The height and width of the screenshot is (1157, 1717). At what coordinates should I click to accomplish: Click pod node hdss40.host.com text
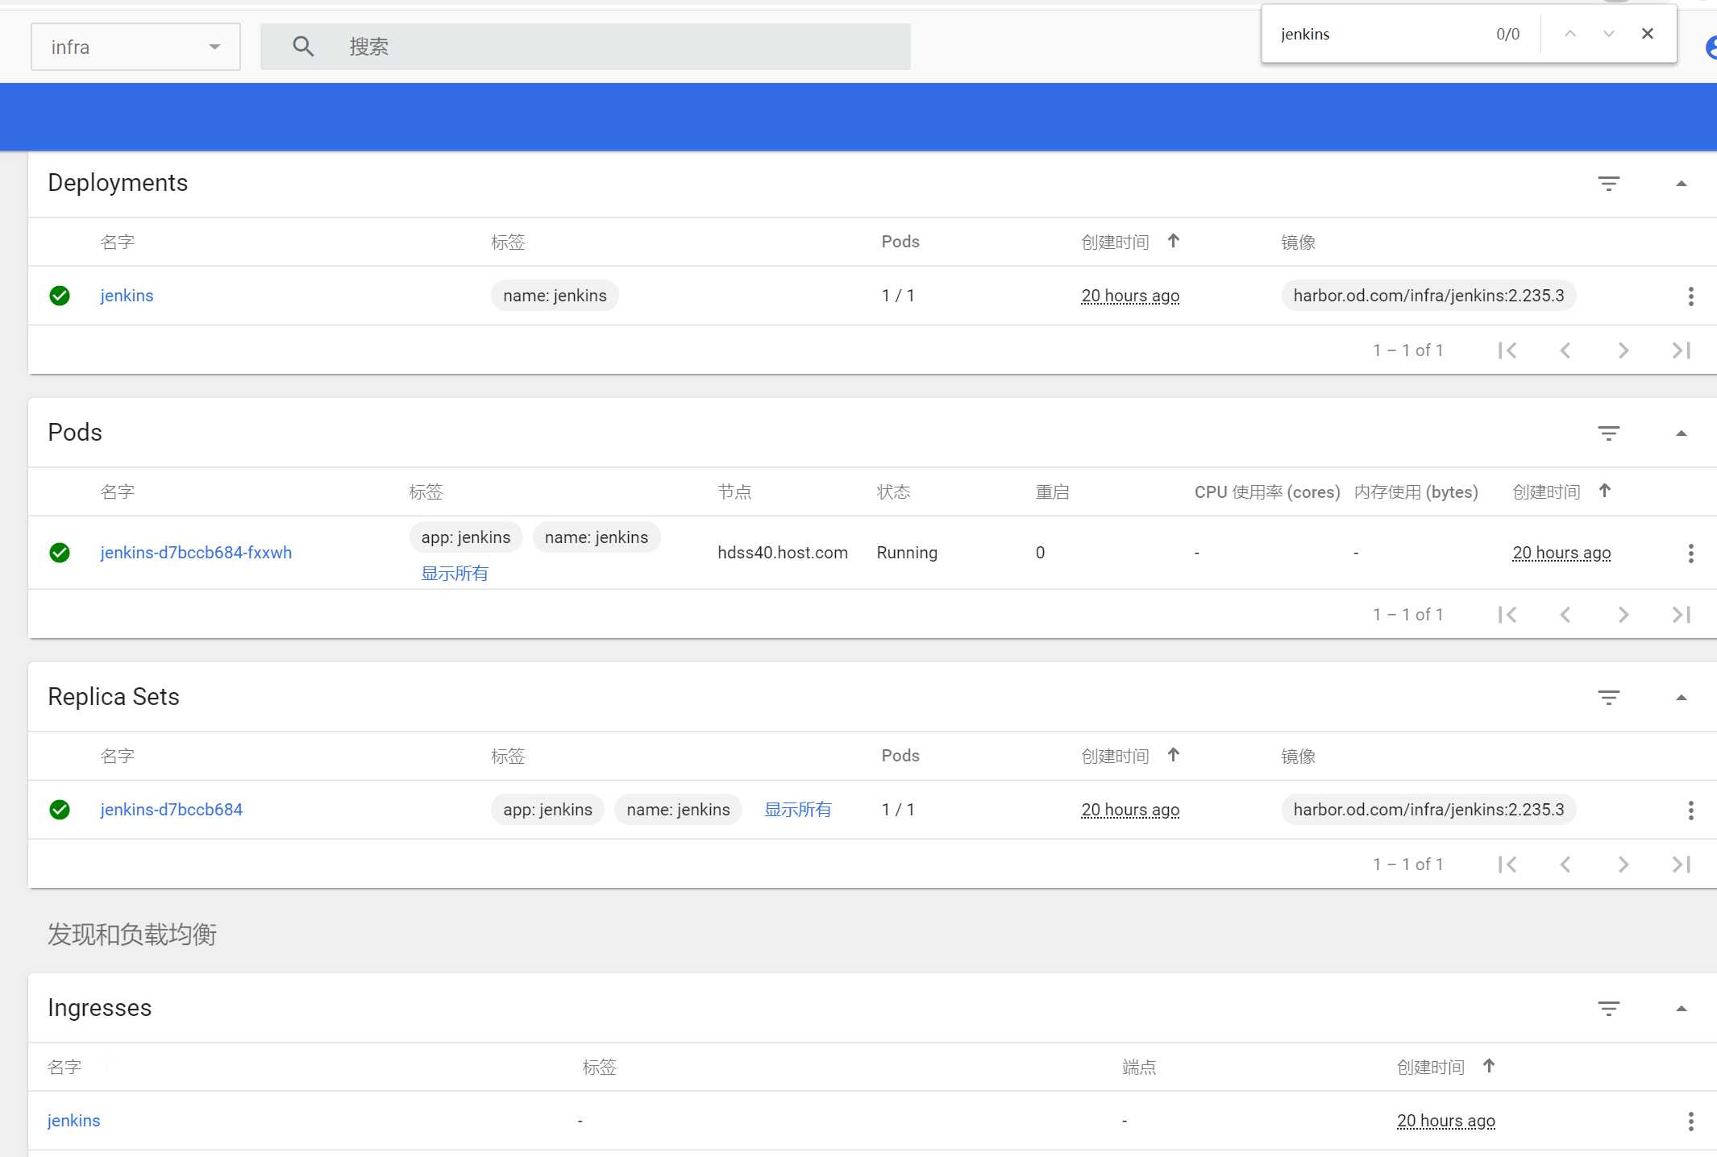pyautogui.click(x=782, y=553)
